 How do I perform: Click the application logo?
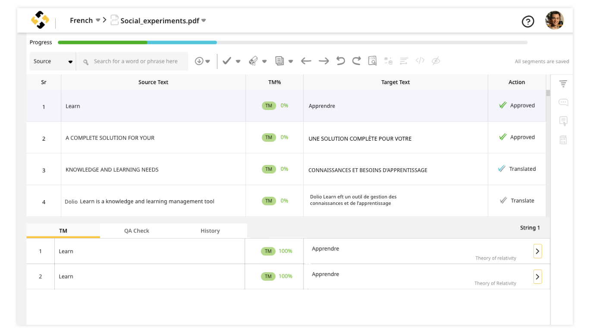(40, 20)
